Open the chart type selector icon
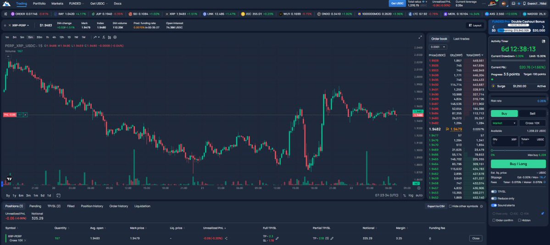Image resolution: width=550 pixels, height=245 pixels. pyautogui.click(x=96, y=37)
